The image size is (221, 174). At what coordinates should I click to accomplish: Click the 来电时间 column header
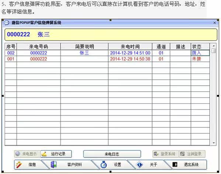coord(130,46)
